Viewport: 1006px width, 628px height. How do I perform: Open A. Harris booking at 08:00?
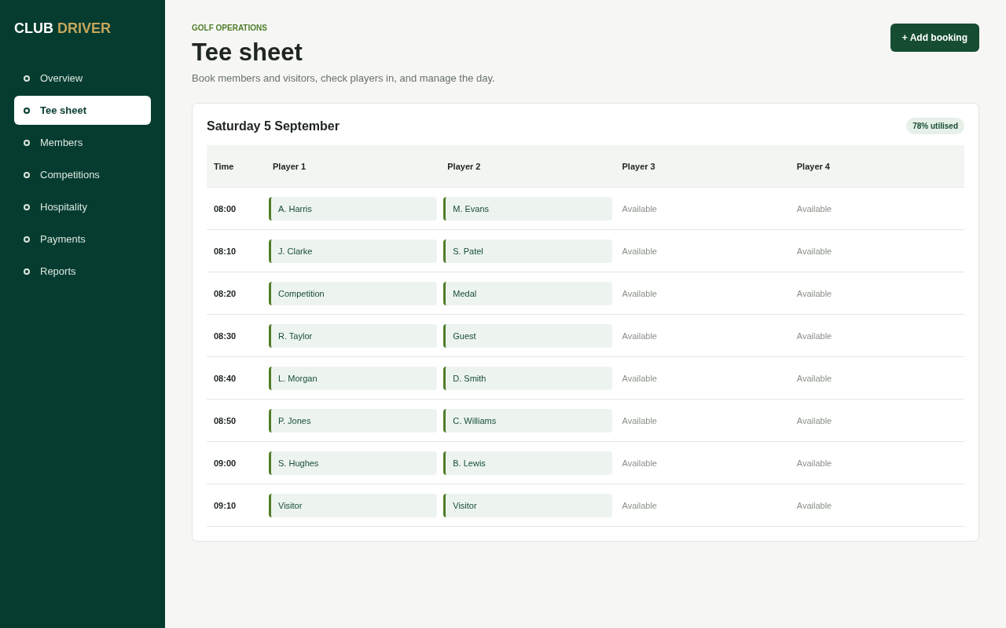(353, 209)
